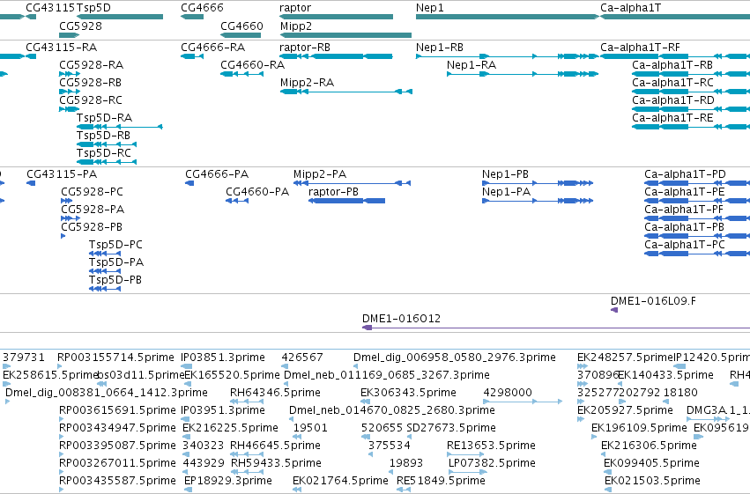Click transcript Tsp5D-RC
The image size is (750, 494).
point(104,153)
